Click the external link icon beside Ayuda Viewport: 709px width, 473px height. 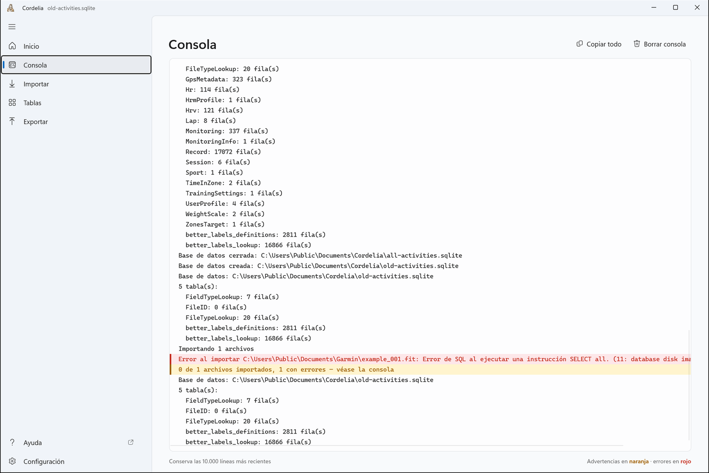[x=131, y=442]
